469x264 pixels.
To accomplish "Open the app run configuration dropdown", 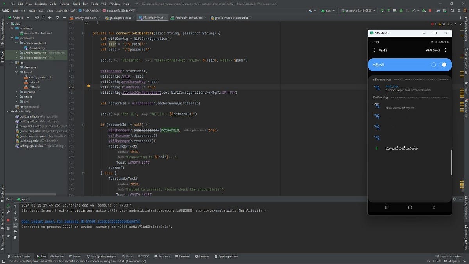I will (x=328, y=11).
